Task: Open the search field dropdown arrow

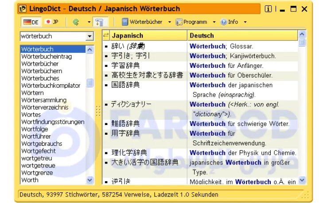Action: tap(90, 36)
